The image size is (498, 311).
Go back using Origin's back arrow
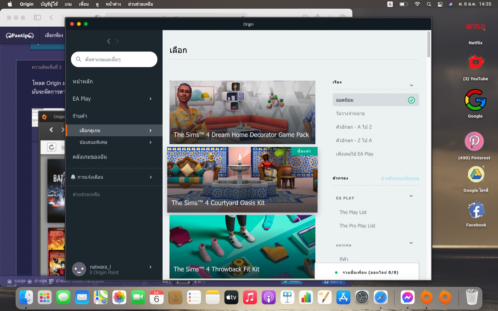[109, 41]
